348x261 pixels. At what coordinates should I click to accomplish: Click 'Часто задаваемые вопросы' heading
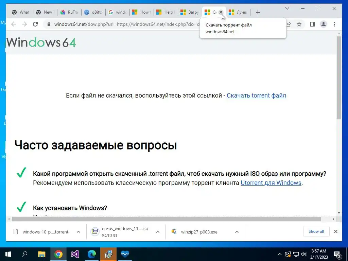(x=95, y=145)
